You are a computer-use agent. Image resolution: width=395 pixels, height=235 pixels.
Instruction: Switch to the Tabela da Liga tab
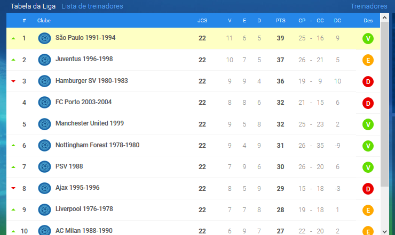33,6
